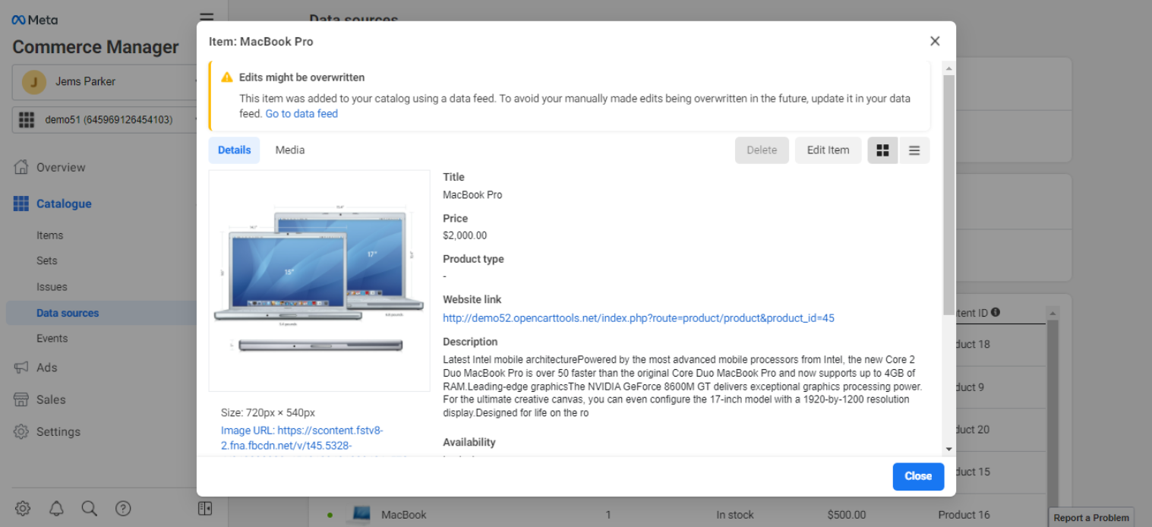1152x527 pixels.
Task: Open the Image URL link
Action: [x=302, y=437]
